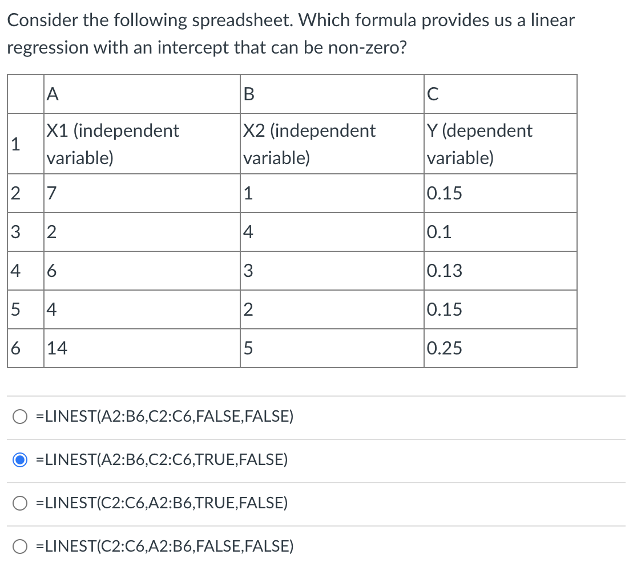
Task: Click the column C header cell
Action: point(500,94)
